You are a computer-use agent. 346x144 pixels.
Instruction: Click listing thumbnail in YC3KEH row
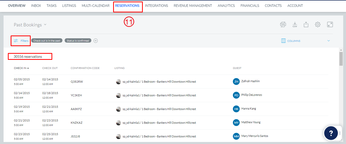tap(118, 95)
